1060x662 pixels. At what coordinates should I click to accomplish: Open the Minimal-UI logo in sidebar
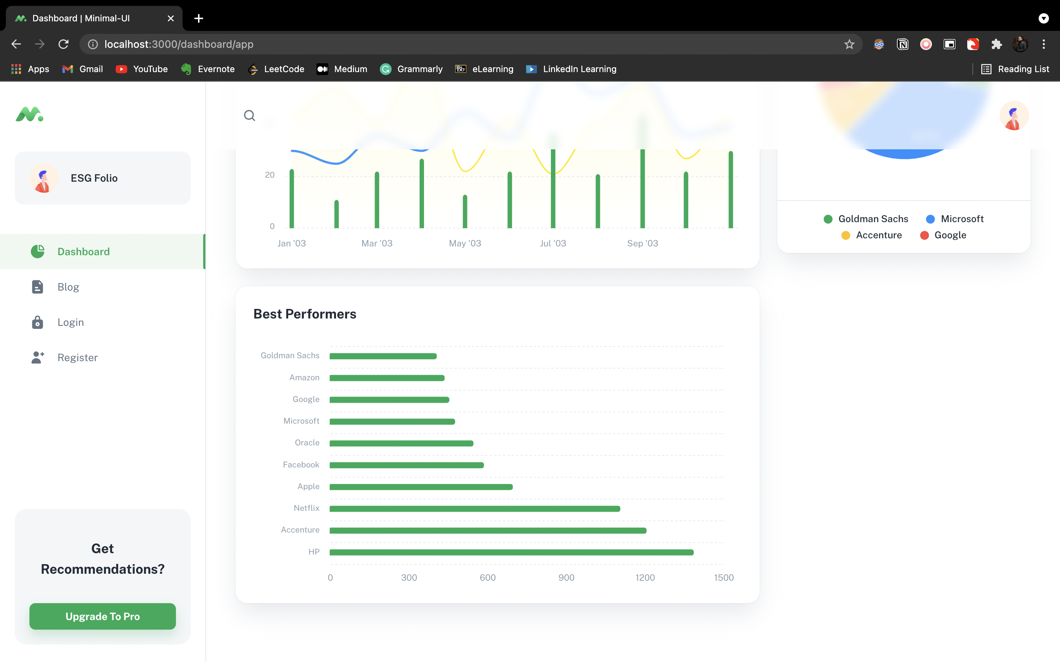(x=29, y=114)
